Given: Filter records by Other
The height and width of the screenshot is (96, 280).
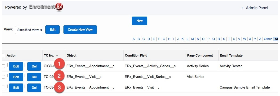Looking at the screenshot, I should [x=268, y=39].
